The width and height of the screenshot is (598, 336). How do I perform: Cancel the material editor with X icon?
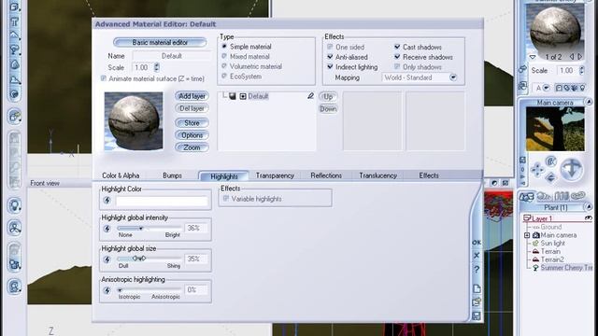[x=477, y=255]
